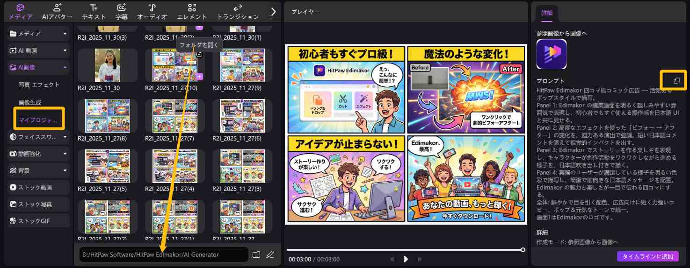Open the トランジション tab
The image size is (690, 268).
point(238,12)
